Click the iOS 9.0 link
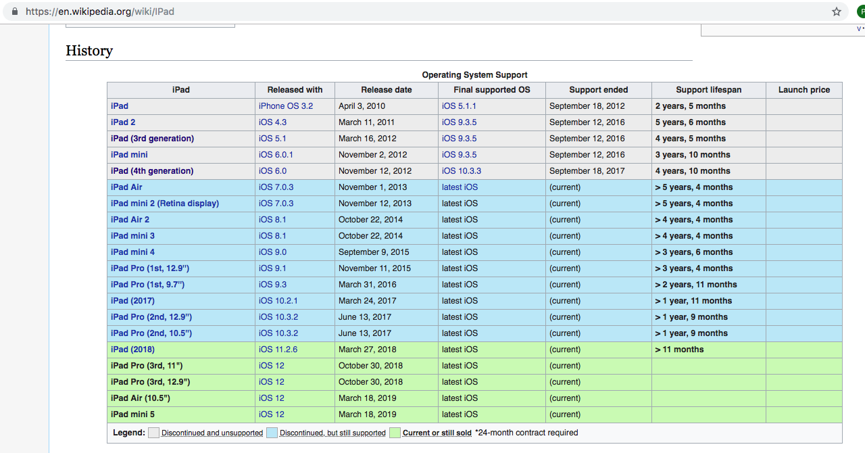 pos(272,252)
